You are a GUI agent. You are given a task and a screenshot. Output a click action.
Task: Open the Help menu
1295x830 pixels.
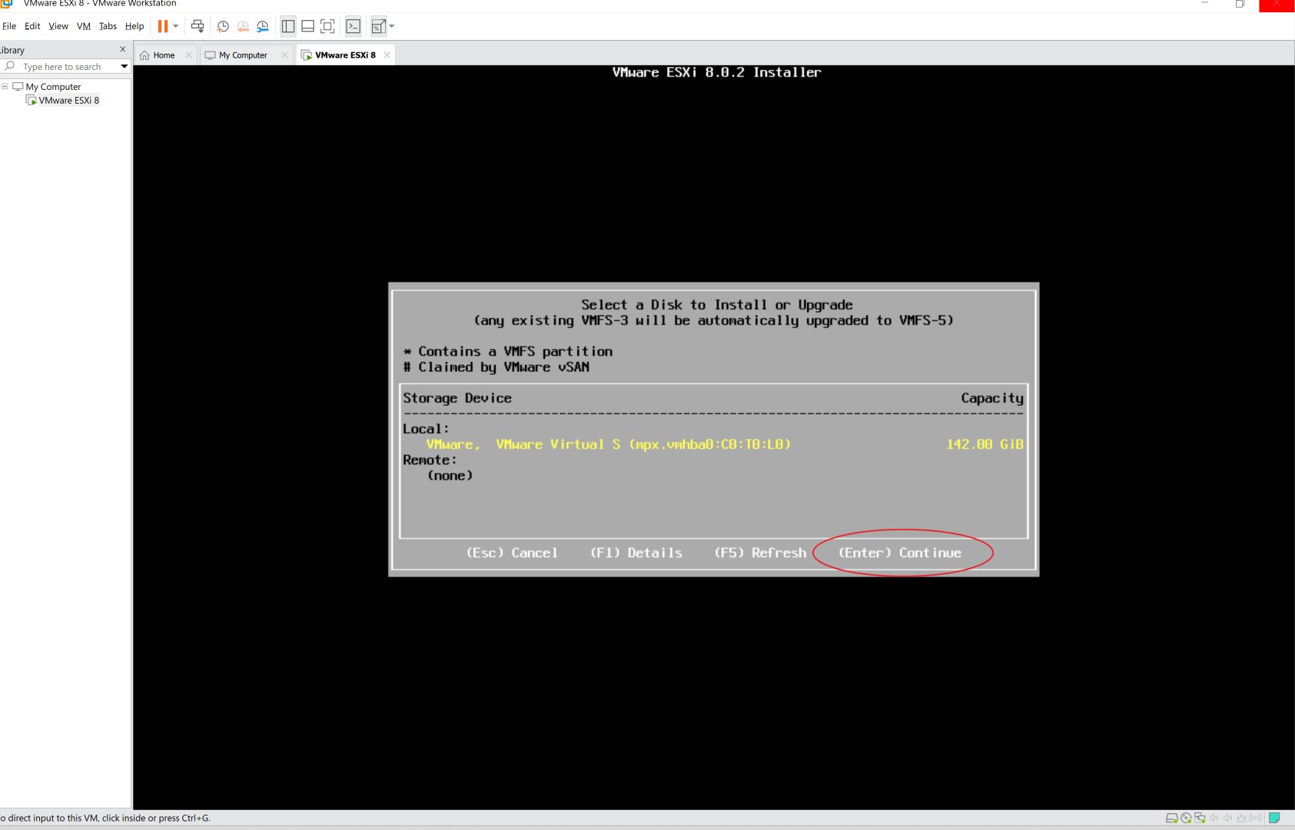[134, 26]
